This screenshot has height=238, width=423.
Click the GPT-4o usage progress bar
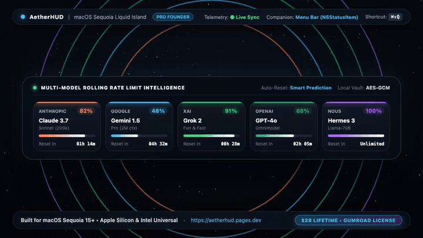284,136
